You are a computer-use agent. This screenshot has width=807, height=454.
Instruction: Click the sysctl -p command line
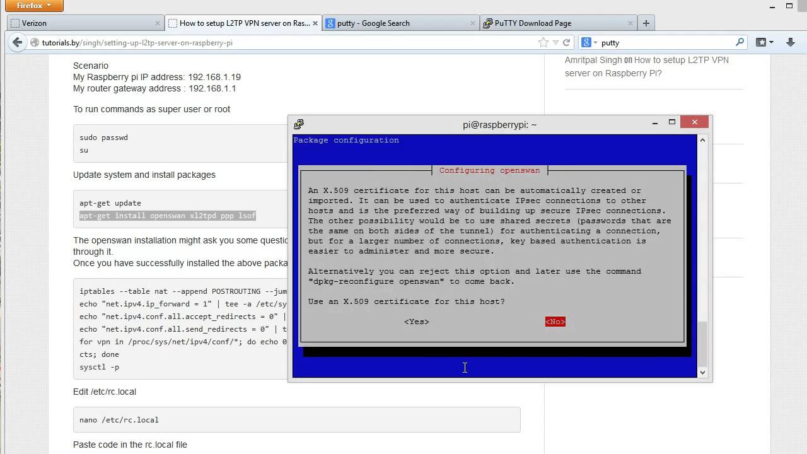(x=99, y=367)
